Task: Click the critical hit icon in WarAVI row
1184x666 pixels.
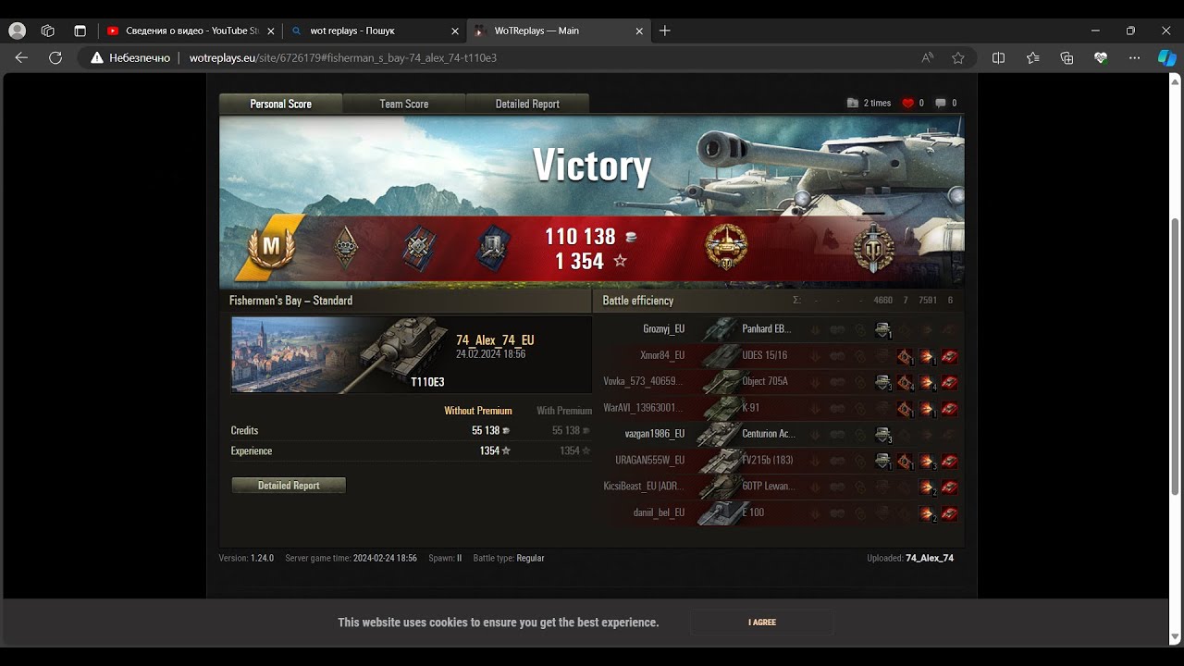Action: [905, 408]
